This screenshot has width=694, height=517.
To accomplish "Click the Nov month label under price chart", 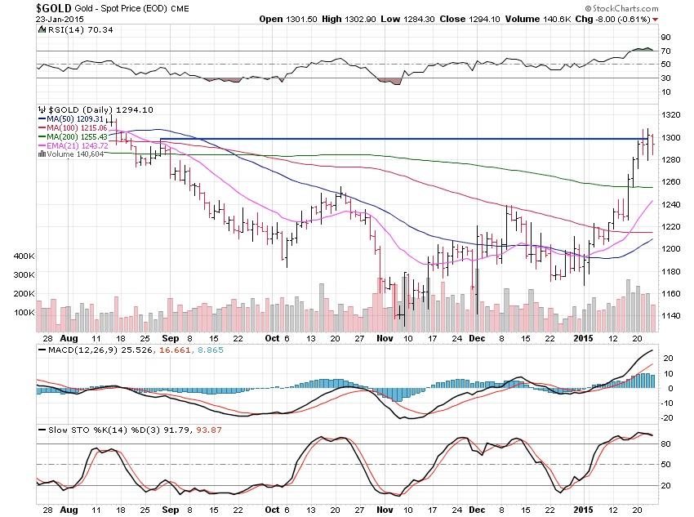I will pyautogui.click(x=382, y=337).
